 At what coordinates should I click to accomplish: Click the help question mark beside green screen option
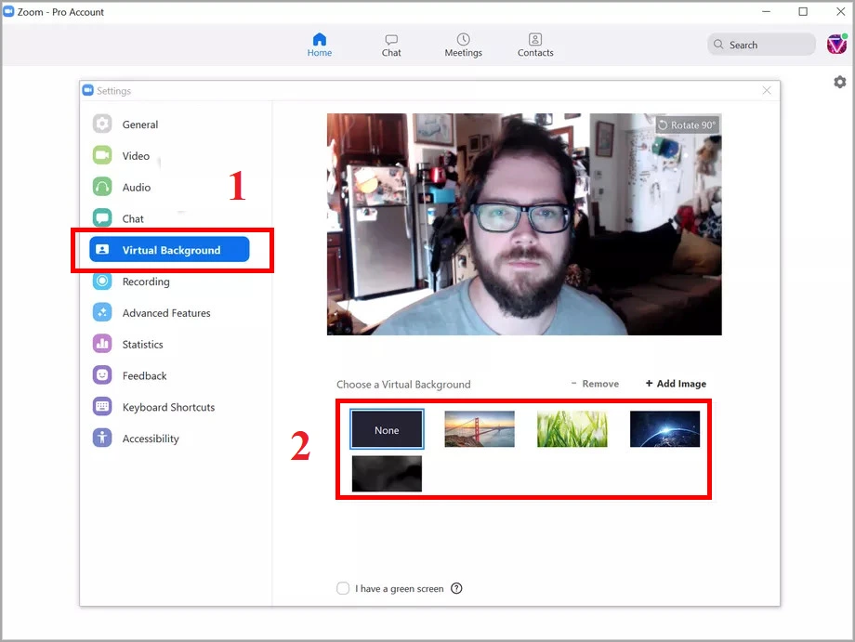[x=456, y=588]
